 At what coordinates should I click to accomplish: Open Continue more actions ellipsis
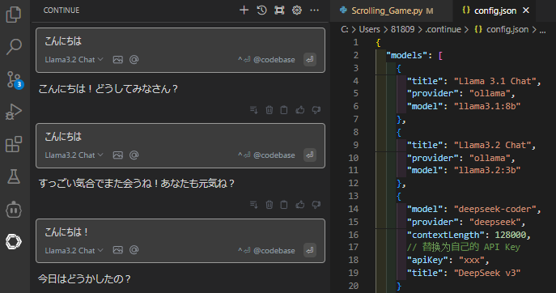(x=315, y=11)
